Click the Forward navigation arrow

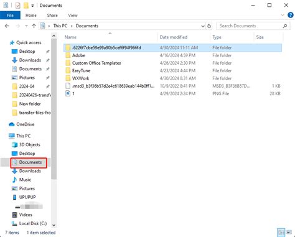(18, 26)
